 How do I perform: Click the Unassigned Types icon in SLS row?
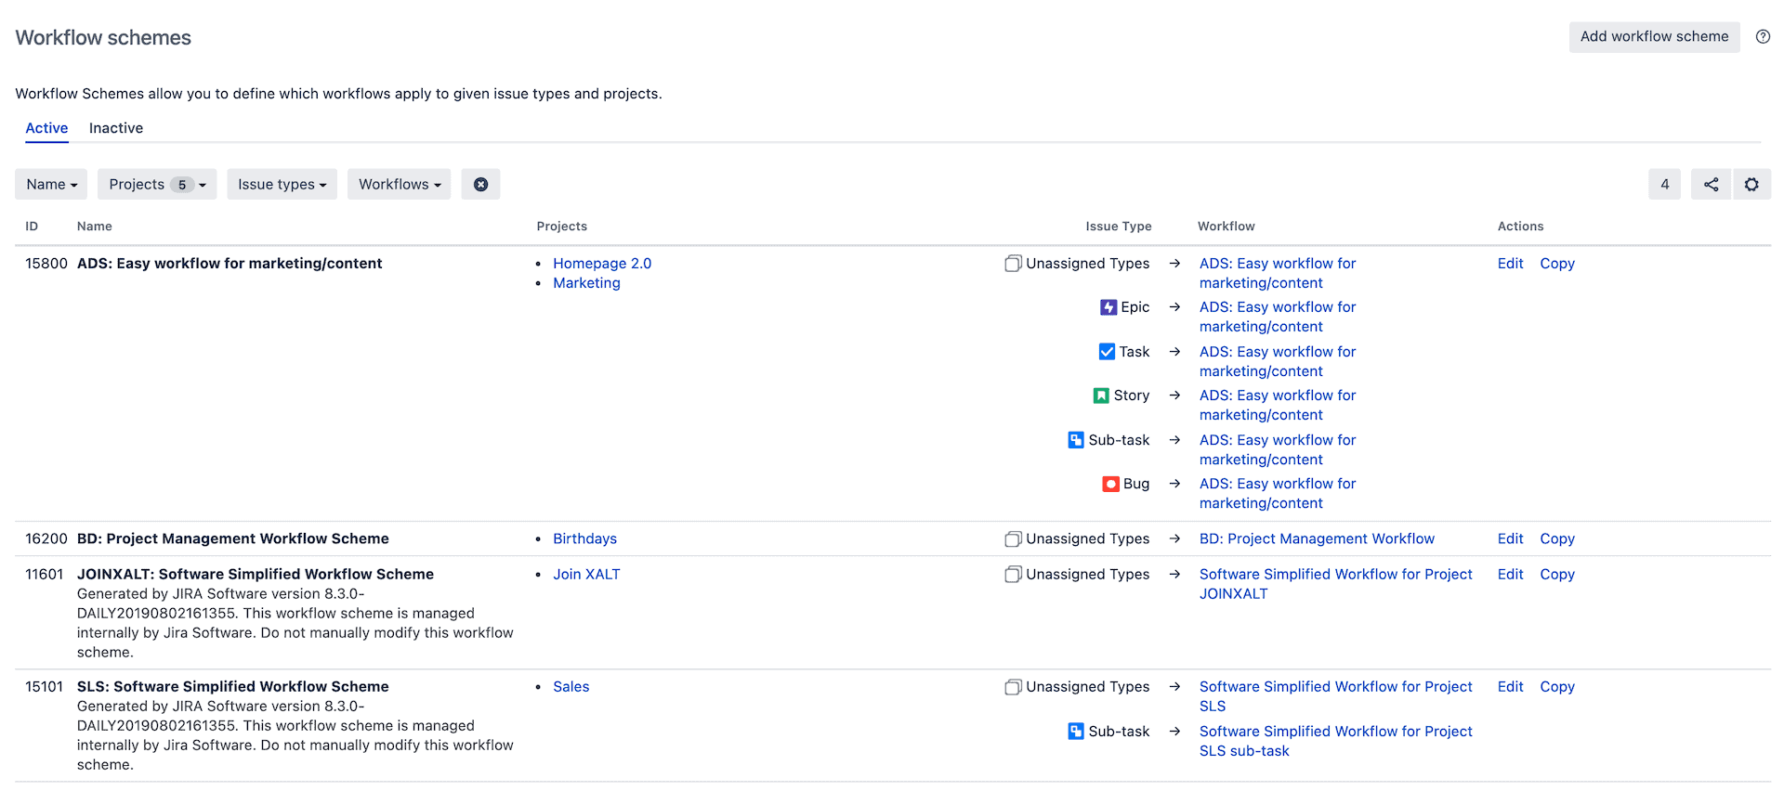tap(1013, 687)
